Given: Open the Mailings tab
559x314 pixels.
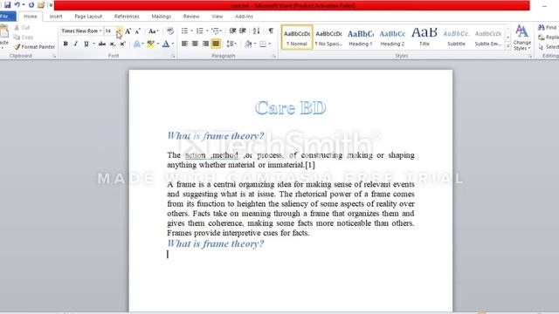Looking at the screenshot, I should (161, 17).
